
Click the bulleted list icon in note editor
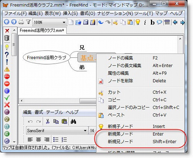tap(56, 140)
